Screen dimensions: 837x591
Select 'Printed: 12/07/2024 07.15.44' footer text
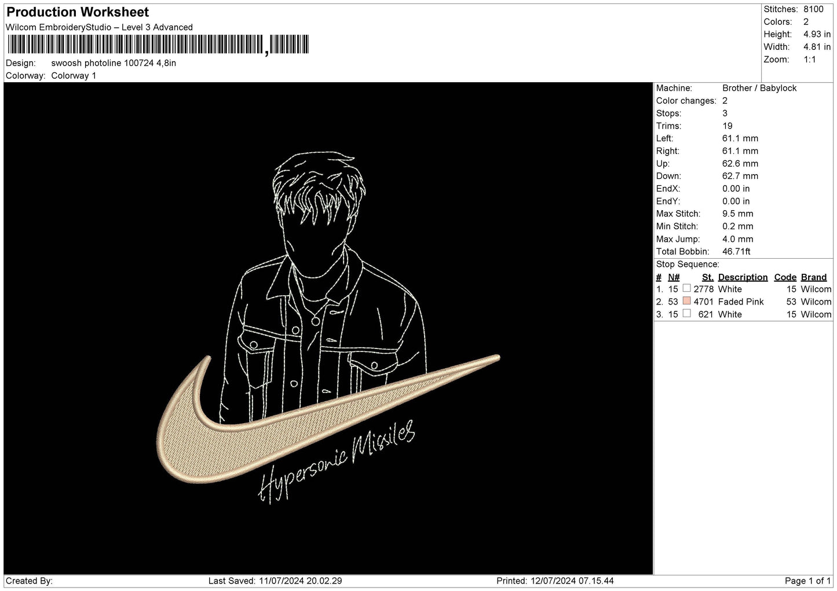[x=555, y=581]
